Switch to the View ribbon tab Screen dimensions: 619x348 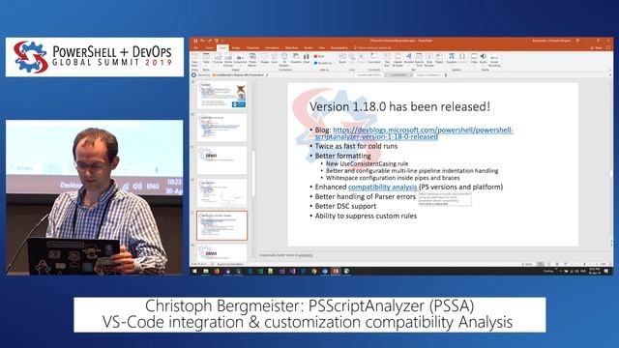(x=322, y=47)
